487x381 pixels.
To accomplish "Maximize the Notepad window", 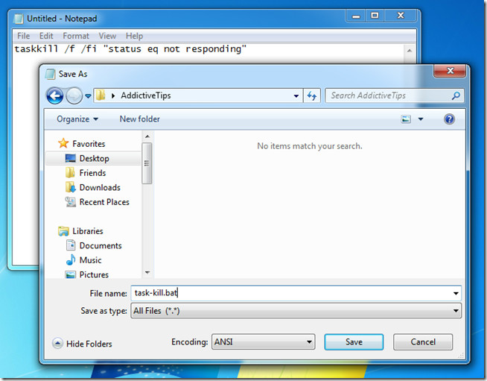I will point(375,16).
